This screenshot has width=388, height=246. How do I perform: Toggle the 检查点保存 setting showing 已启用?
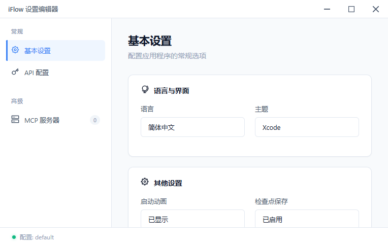click(x=307, y=219)
